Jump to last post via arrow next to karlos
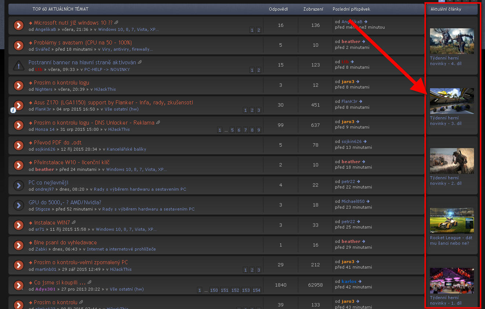The height and width of the screenshot is (309, 485). pyautogui.click(x=360, y=281)
